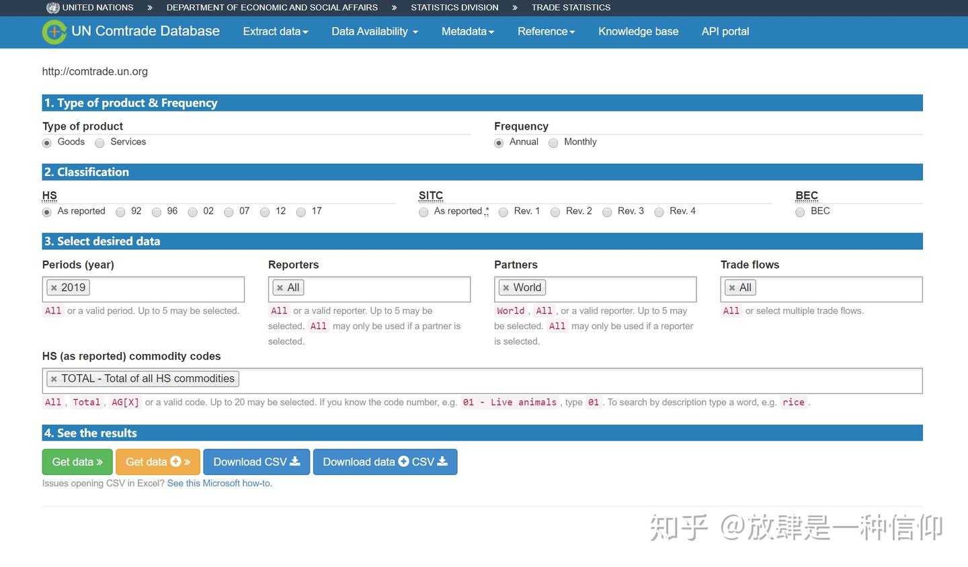Select the Goods product type
Viewport: 968px width, 567px height.
coord(47,142)
